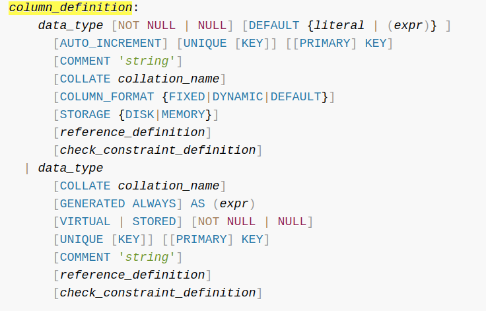This screenshot has height=311, width=486.
Task: Click the STORED keyword
Action: (x=154, y=221)
